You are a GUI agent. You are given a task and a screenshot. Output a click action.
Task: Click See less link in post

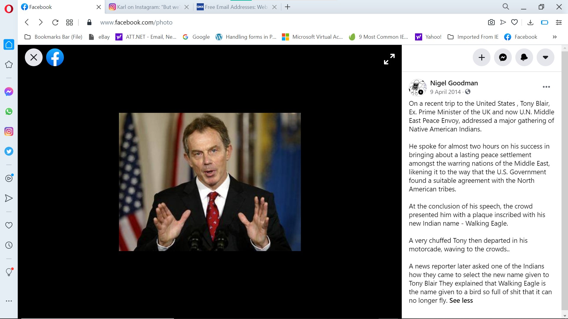point(461,300)
